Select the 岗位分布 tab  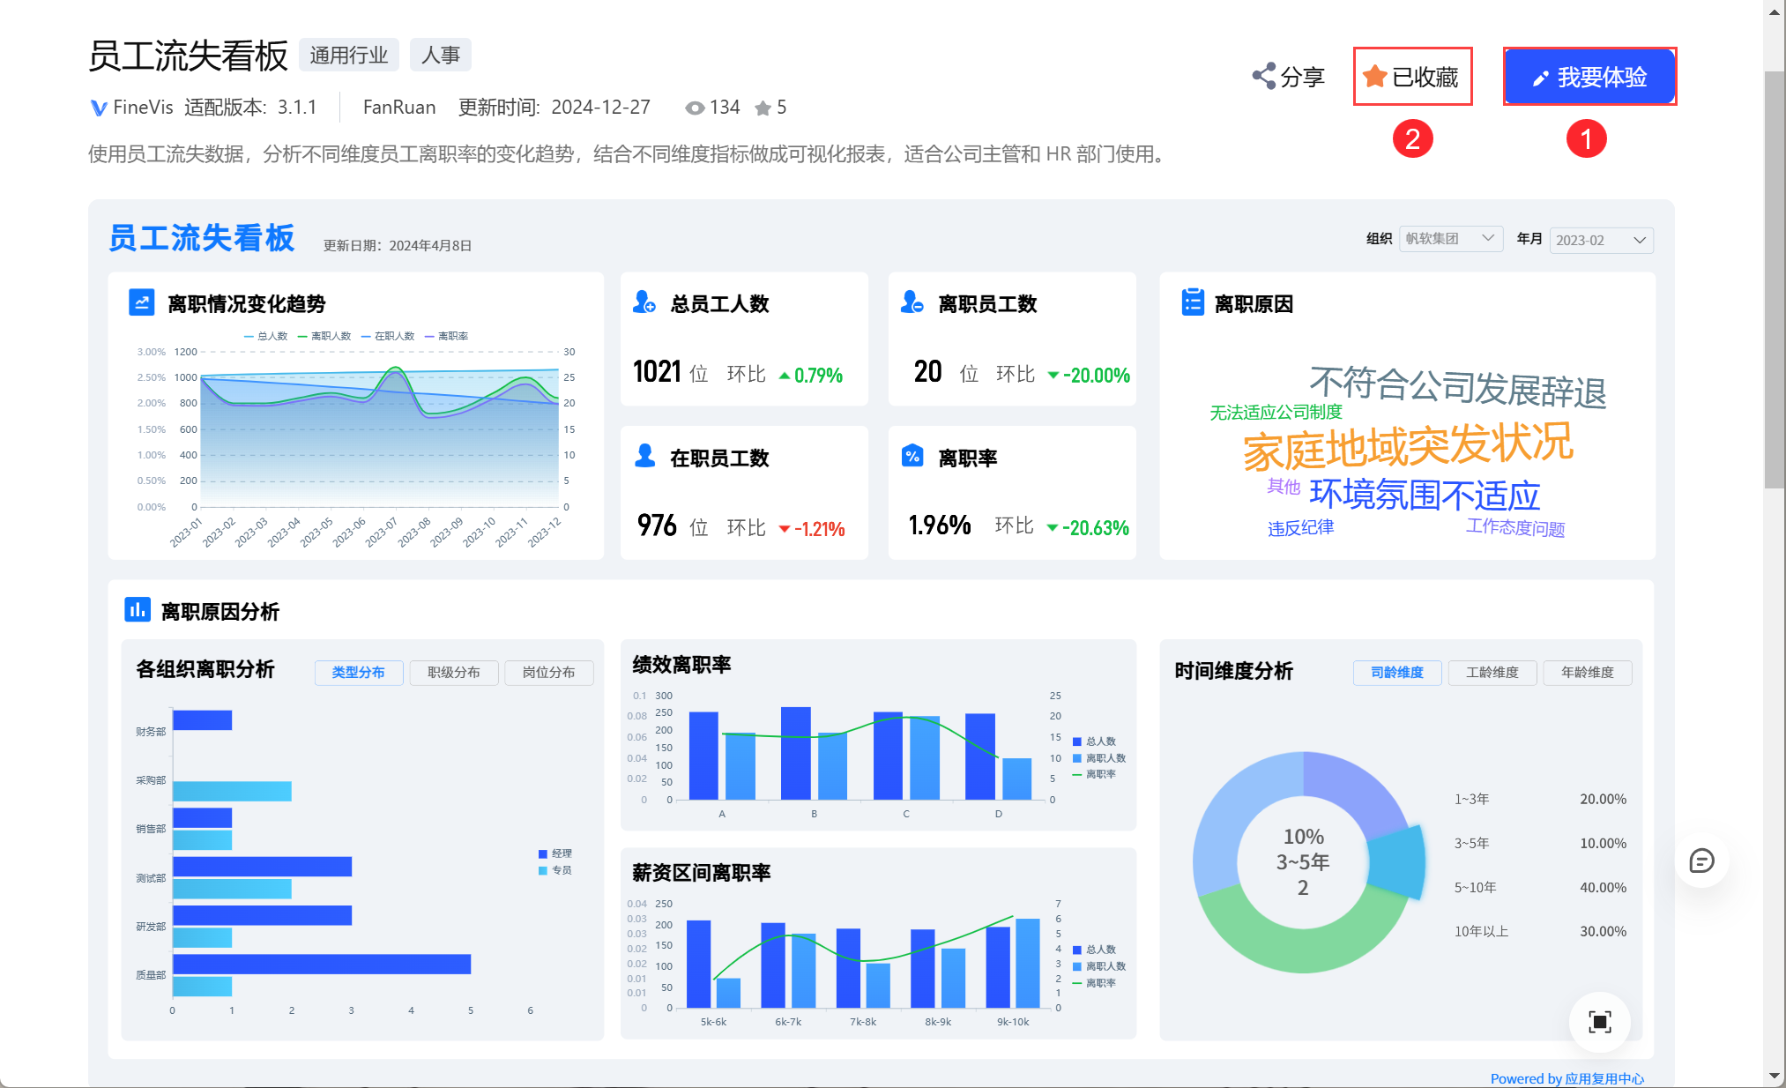pos(548,673)
